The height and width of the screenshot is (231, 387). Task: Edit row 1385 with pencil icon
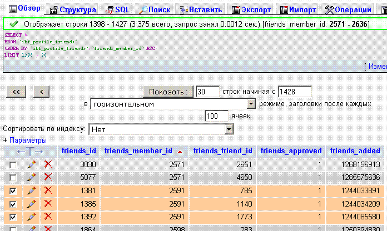[31, 204]
